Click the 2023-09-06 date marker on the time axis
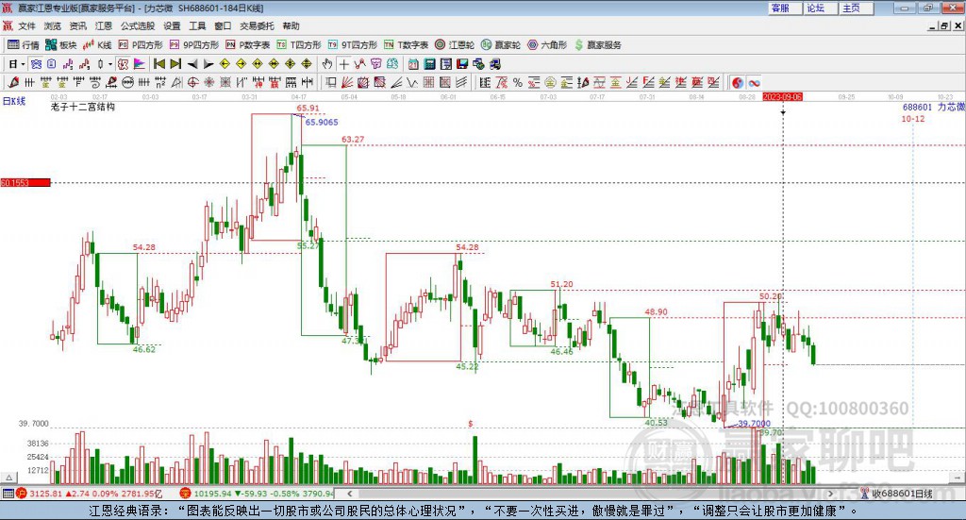 [x=782, y=97]
